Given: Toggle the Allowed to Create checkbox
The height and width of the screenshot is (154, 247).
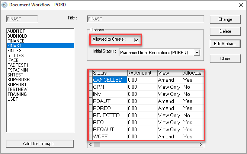Looking at the screenshot, I should coord(137,40).
